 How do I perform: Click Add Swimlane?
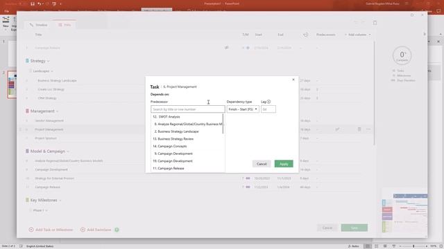[96, 230]
